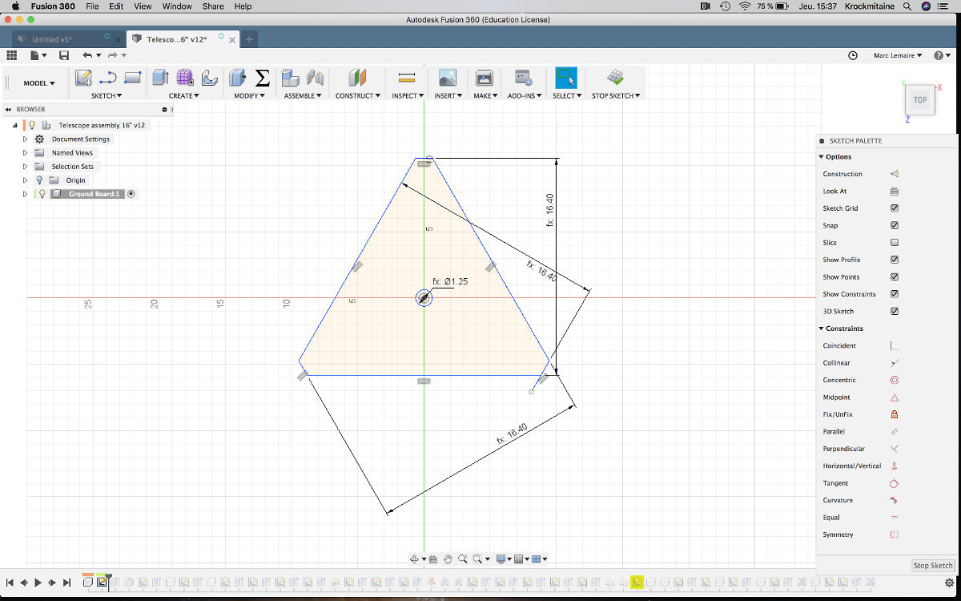Click the Undo arrow icon
The image size is (961, 601).
point(87,55)
